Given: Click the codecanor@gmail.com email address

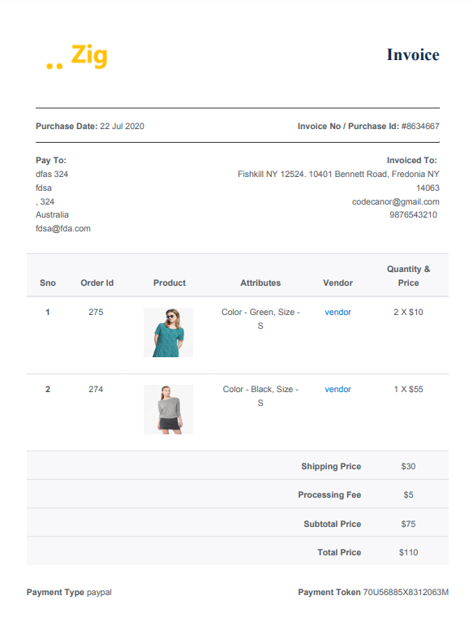Looking at the screenshot, I should pyautogui.click(x=395, y=201).
